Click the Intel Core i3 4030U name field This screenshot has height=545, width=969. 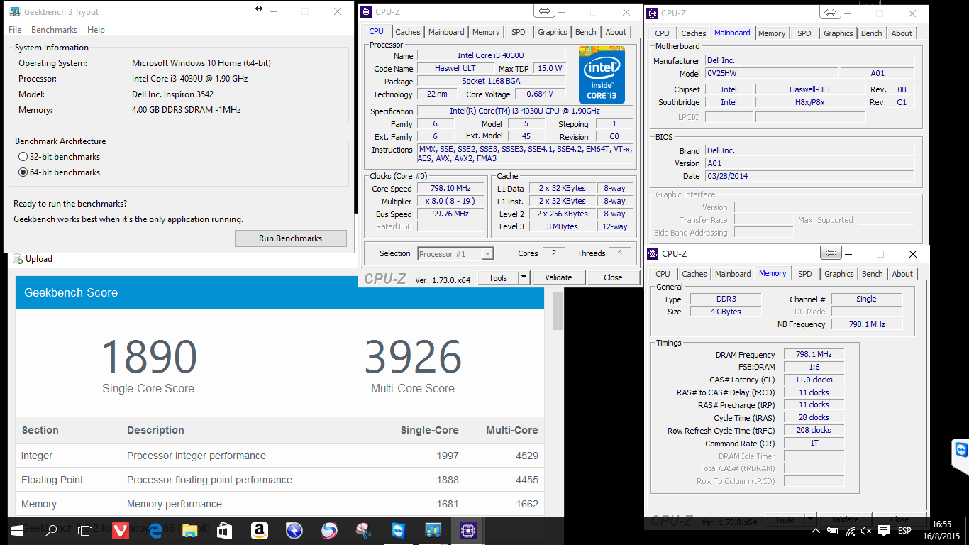tap(491, 55)
